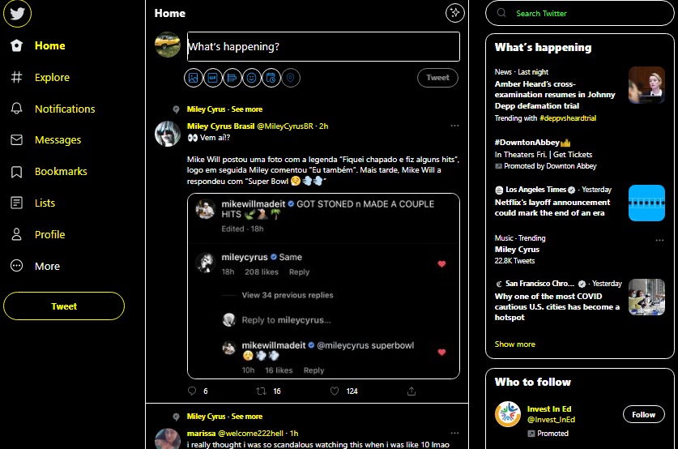
Task: Share the Miley Cyrus Brasil tweet
Action: (x=411, y=391)
